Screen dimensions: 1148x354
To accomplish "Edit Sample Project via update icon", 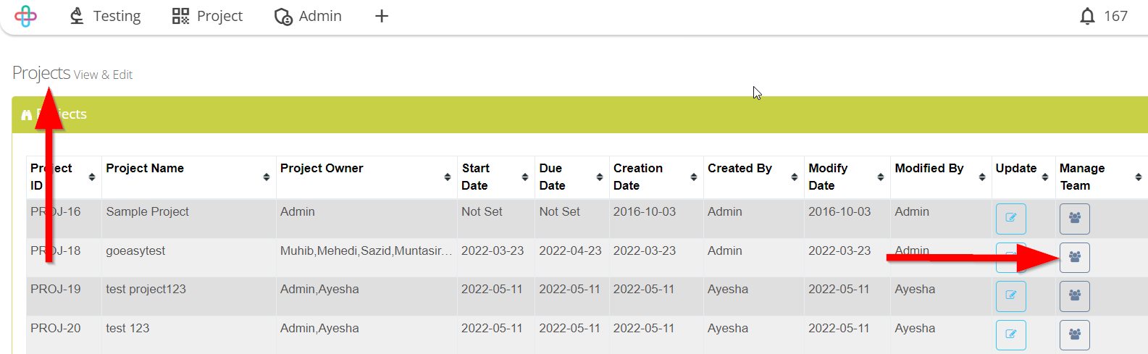I will [1010, 219].
